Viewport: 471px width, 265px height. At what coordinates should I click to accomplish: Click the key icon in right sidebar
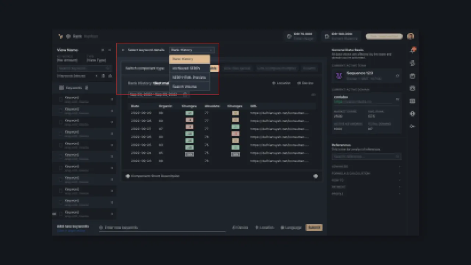[412, 126]
